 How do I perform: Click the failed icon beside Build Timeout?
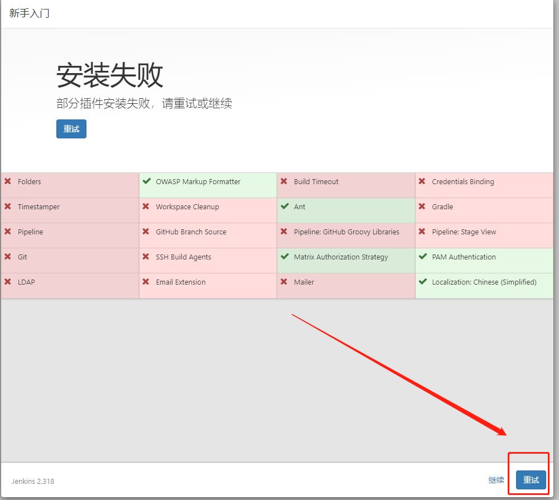tap(284, 181)
